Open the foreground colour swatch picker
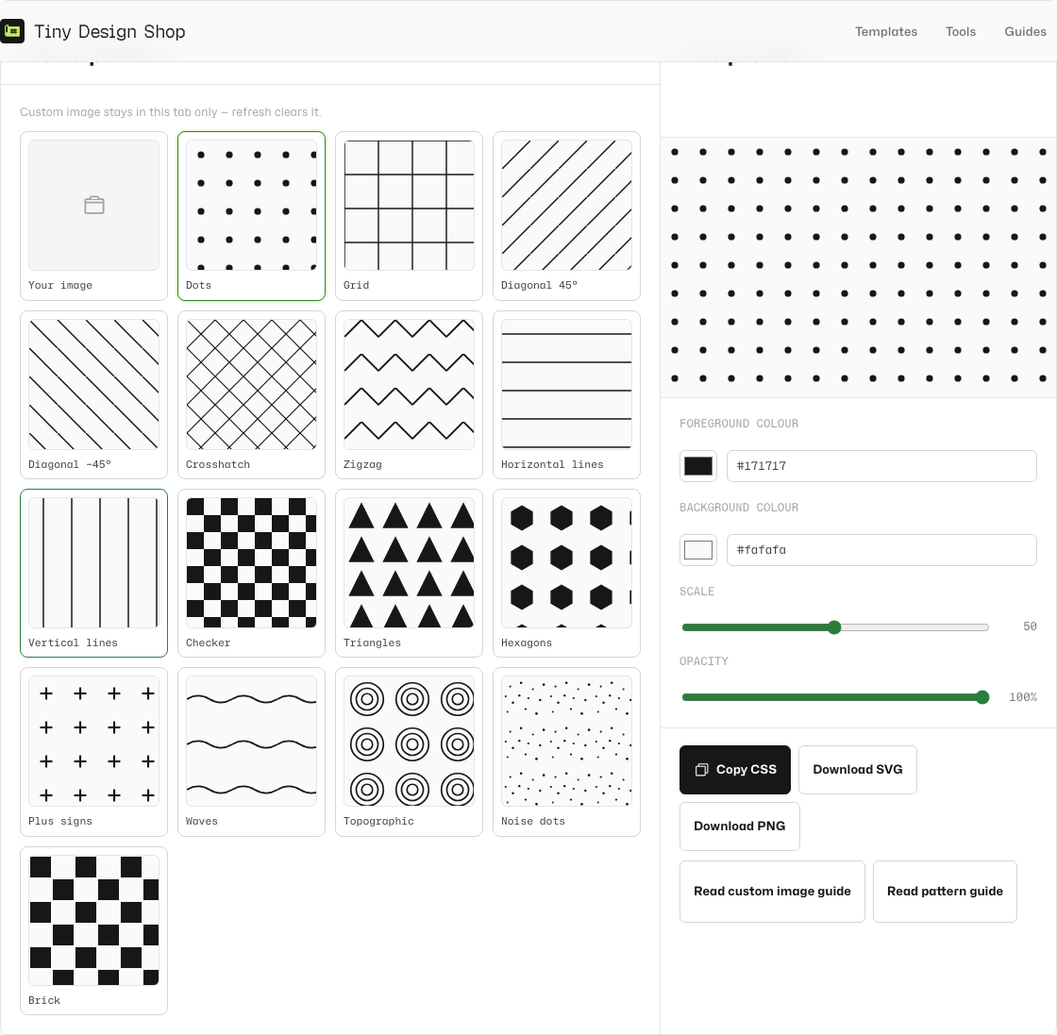Viewport: 1057px width, 1035px height. tap(698, 466)
